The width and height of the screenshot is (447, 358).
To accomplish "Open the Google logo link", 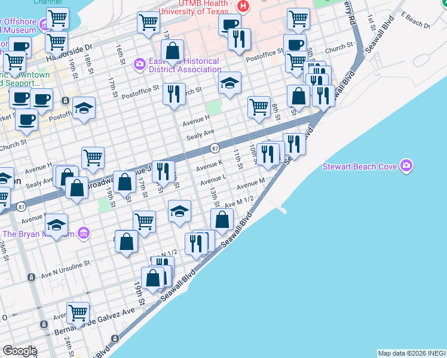I will [19, 351].
